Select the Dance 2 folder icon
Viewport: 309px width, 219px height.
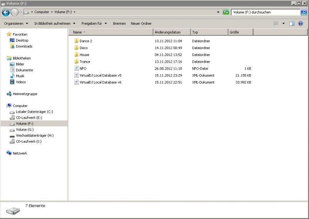pos(76,41)
